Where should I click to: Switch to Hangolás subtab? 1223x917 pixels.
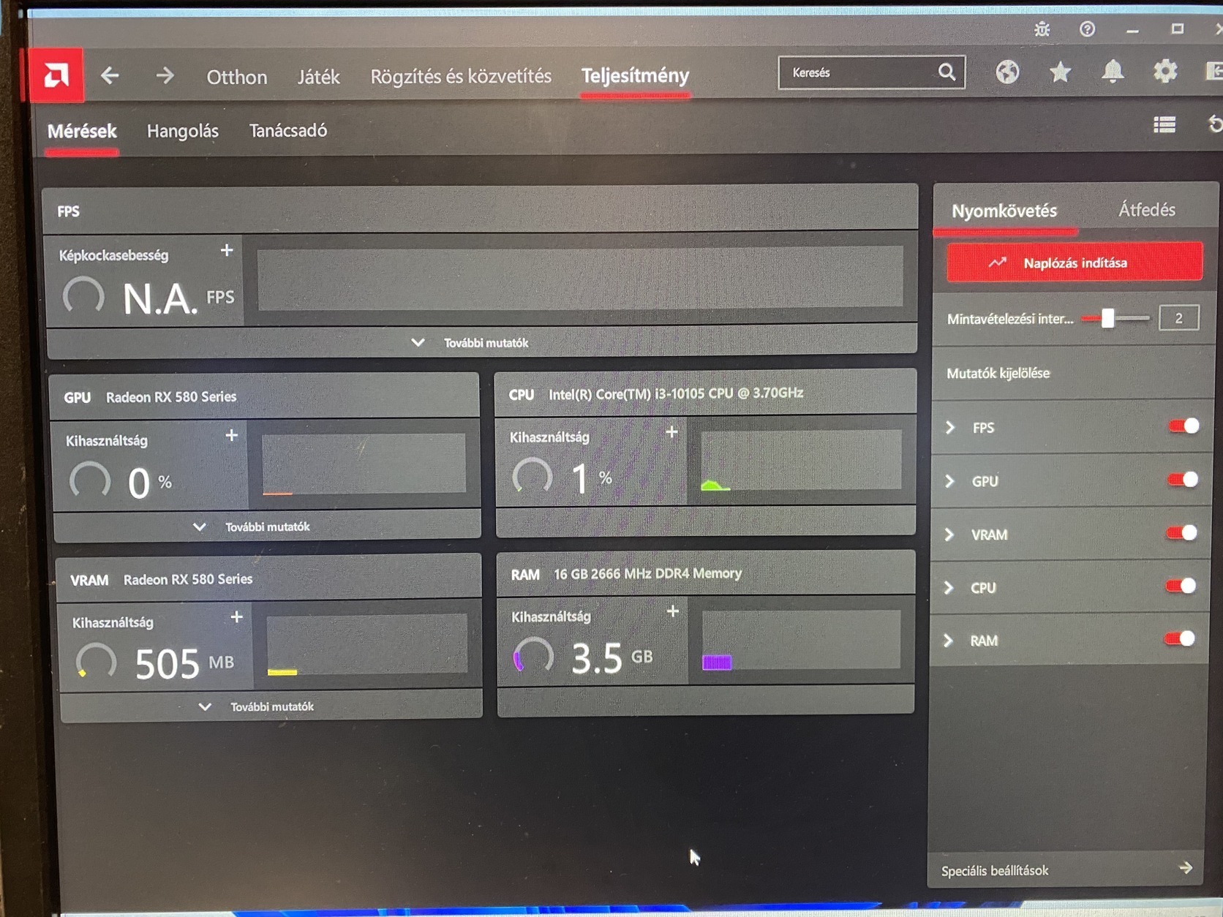(183, 131)
